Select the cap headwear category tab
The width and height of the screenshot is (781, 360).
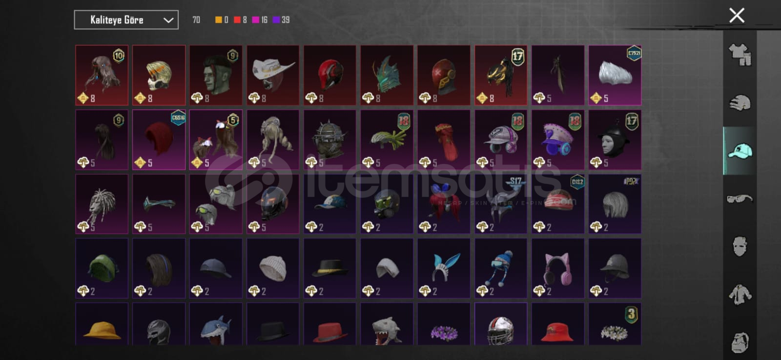[740, 151]
